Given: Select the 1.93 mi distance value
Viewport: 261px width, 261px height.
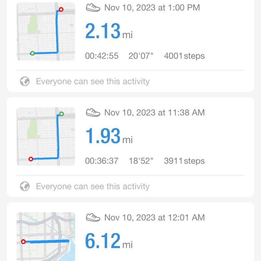Looking at the screenshot, I should pos(103,136).
